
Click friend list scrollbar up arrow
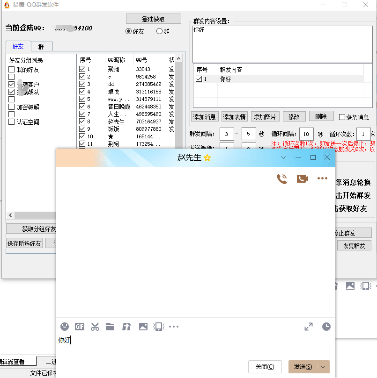tap(178, 58)
